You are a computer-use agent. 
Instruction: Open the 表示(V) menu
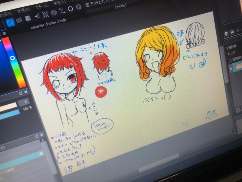60,3
